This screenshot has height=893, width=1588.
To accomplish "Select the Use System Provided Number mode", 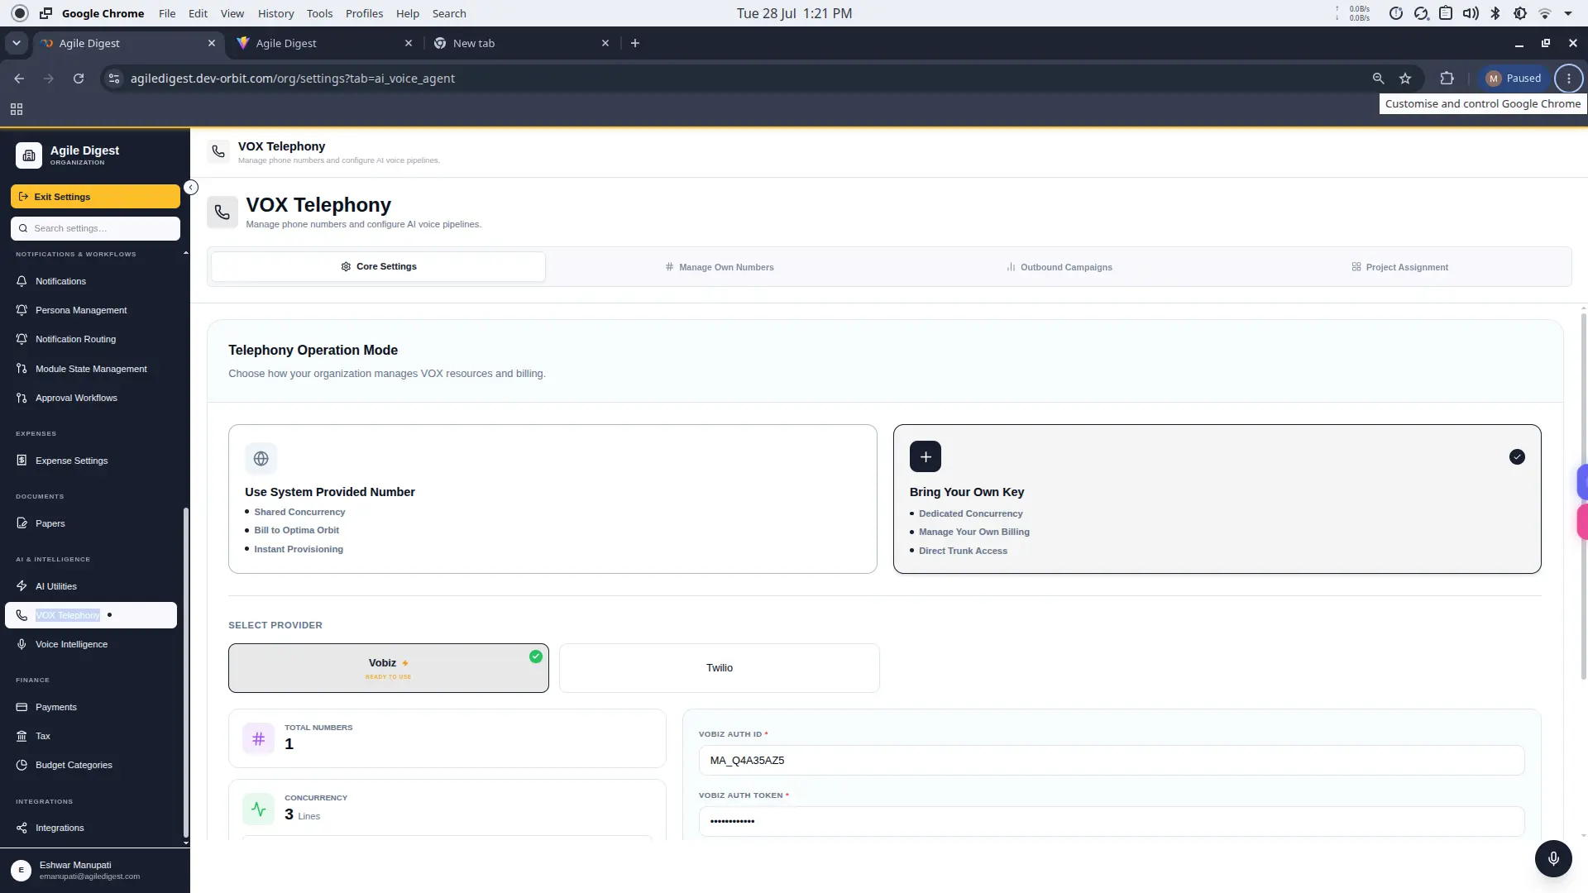I will pos(552,499).
